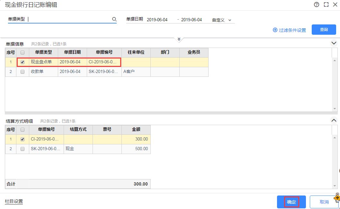Close the 现金银行日记账编辑 dialog
This screenshot has width=340, height=209.
pyautogui.click(x=335, y=5)
